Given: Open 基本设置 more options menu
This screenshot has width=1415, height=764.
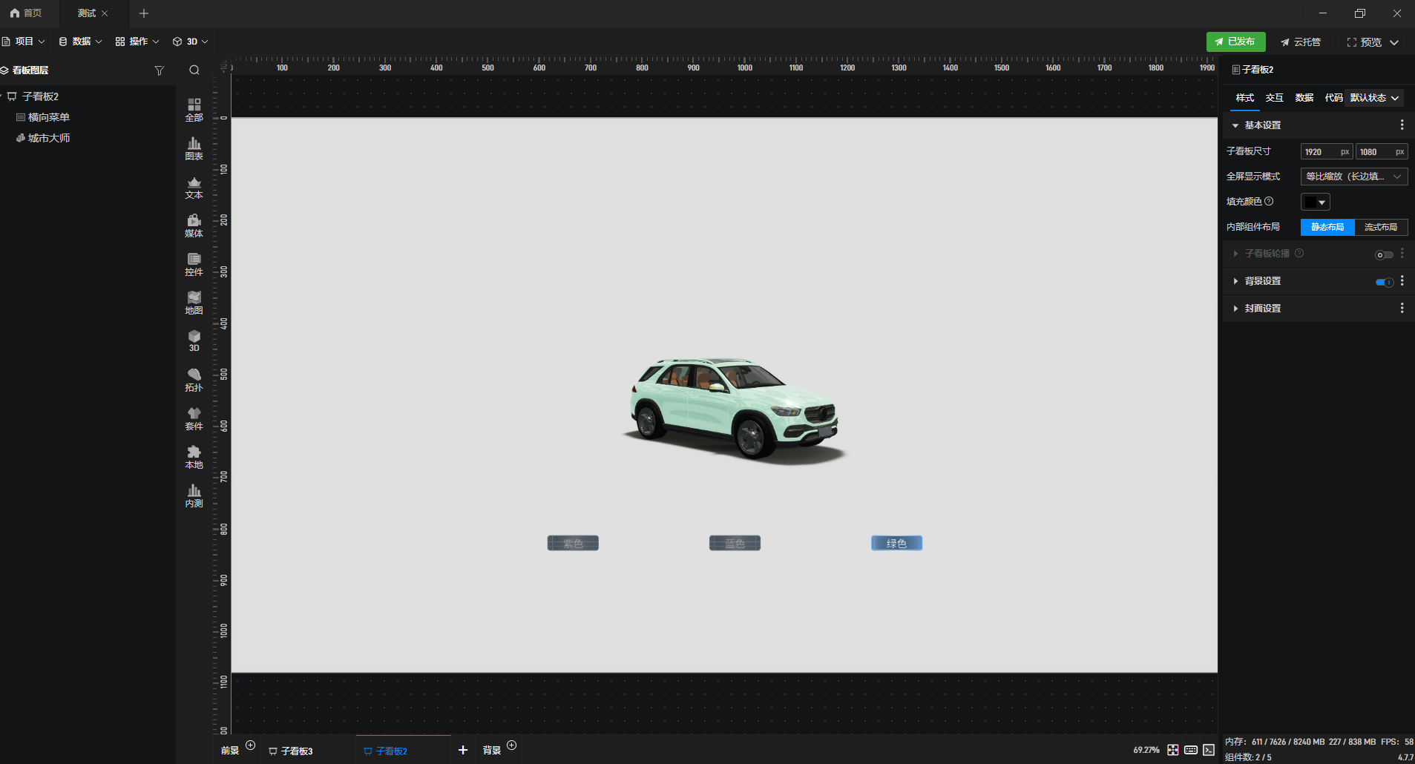Looking at the screenshot, I should click(x=1402, y=125).
